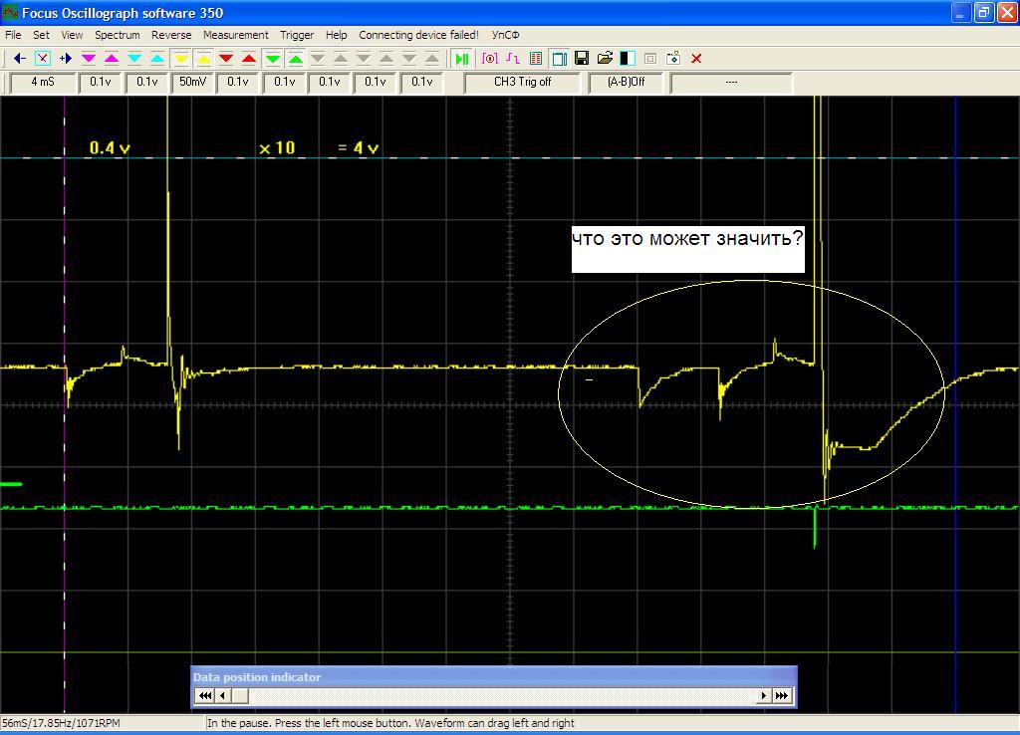Click the CH3 Trig off field

coord(522,83)
